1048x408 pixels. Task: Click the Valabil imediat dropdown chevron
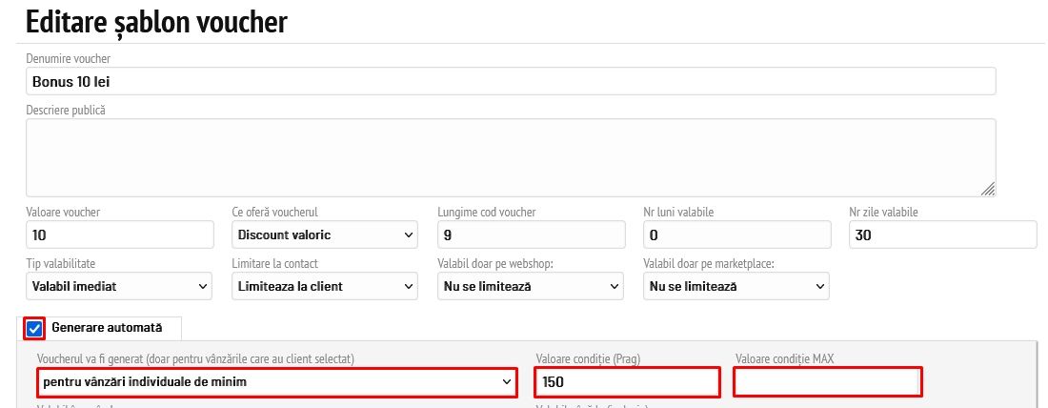(x=203, y=286)
